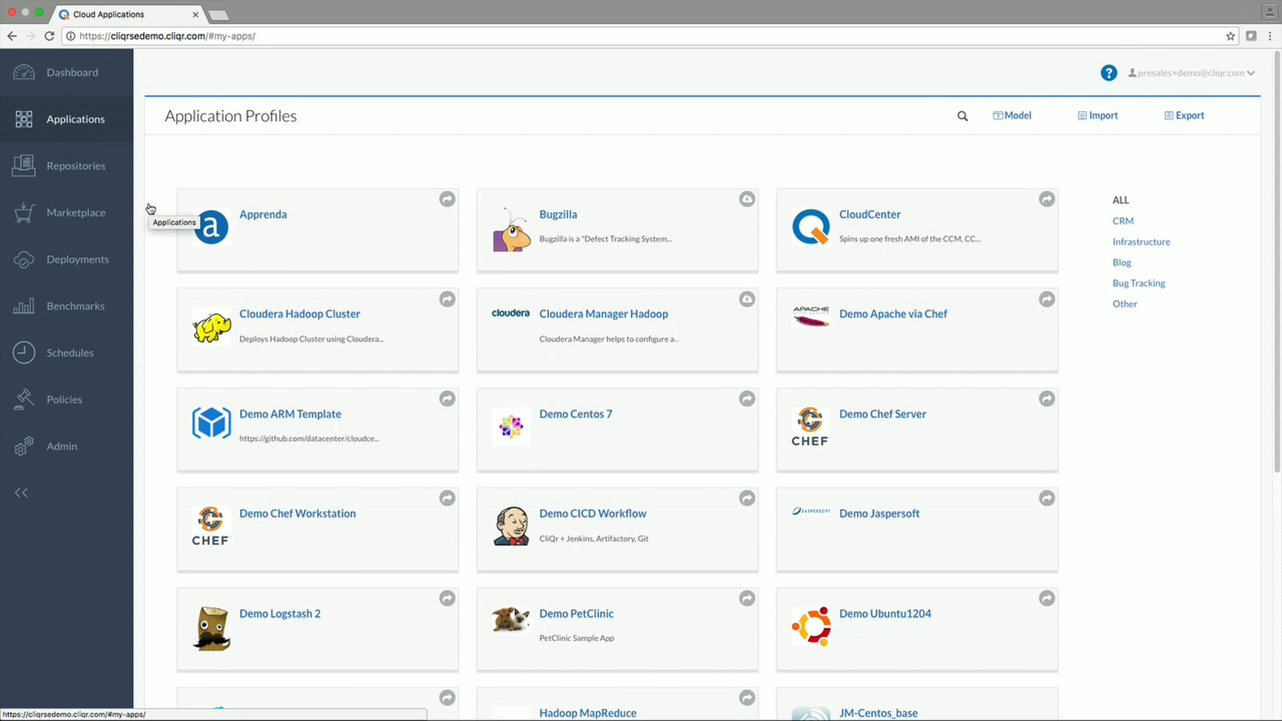Click the Benchmarks chart icon
This screenshot has width=1282, height=721.
(x=24, y=306)
